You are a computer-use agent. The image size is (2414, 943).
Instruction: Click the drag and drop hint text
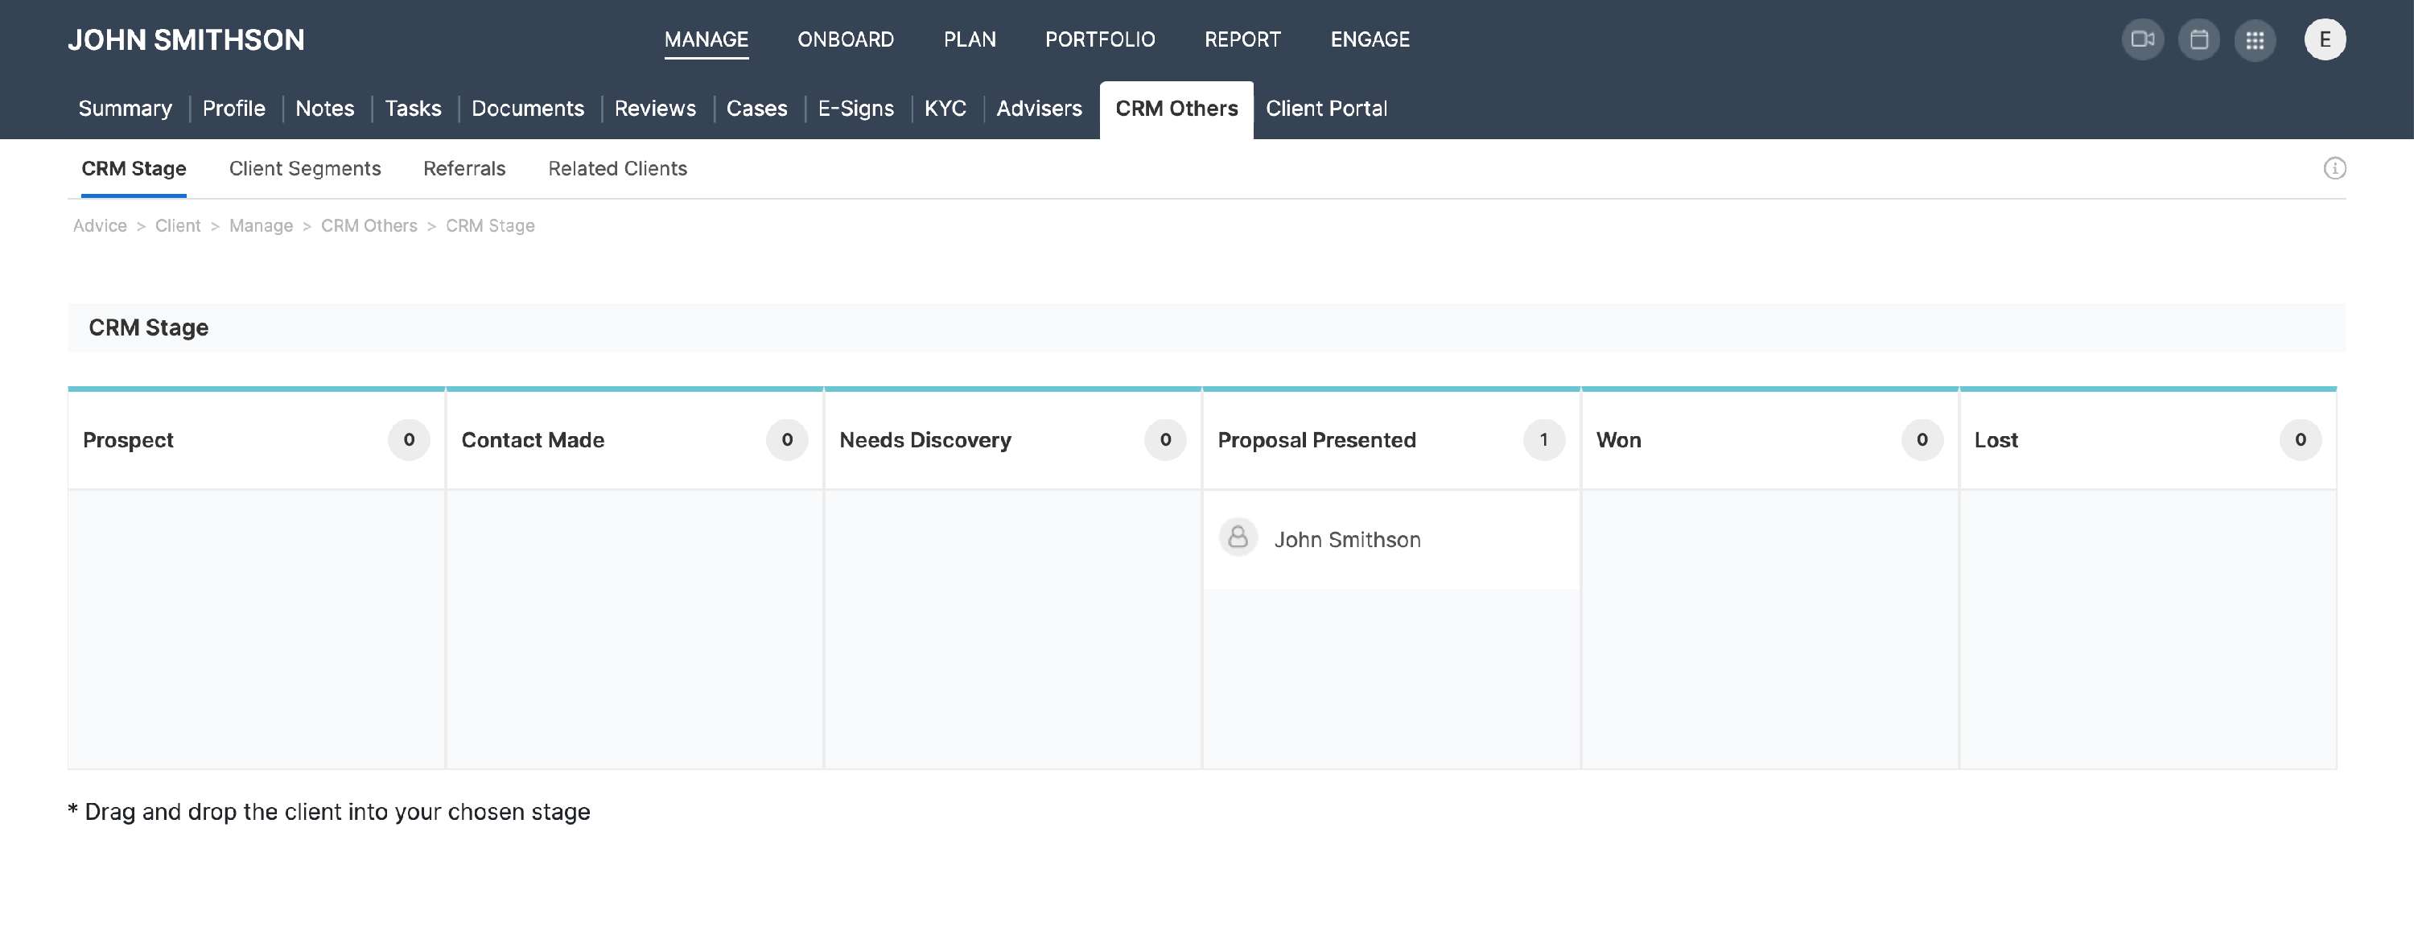(x=329, y=812)
